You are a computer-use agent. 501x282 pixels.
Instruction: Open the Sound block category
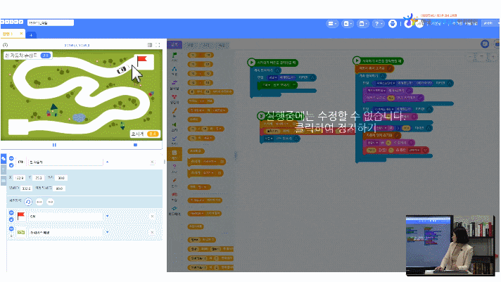[x=175, y=127]
